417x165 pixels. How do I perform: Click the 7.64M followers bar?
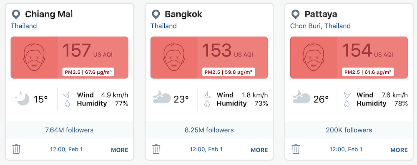coord(69,130)
